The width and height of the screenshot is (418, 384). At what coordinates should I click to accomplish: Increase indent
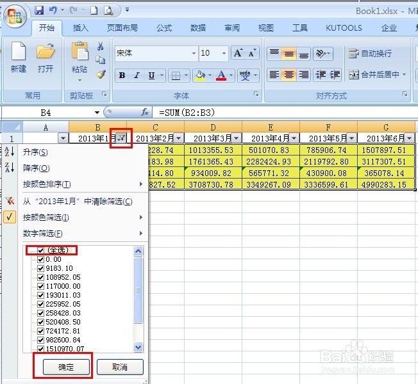[335, 75]
